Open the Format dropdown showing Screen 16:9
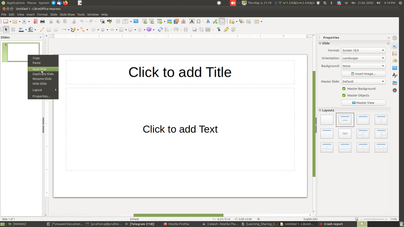The image size is (404, 227). [363, 50]
